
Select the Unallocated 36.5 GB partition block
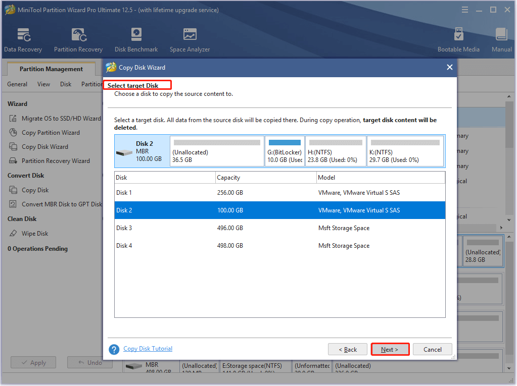(217, 151)
